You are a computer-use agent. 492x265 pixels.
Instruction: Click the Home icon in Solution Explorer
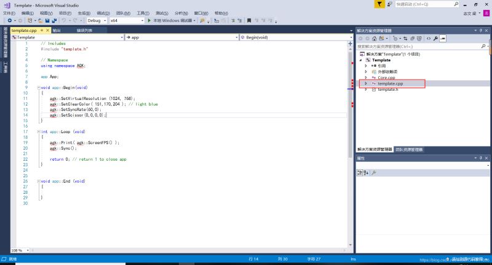tap(374, 38)
